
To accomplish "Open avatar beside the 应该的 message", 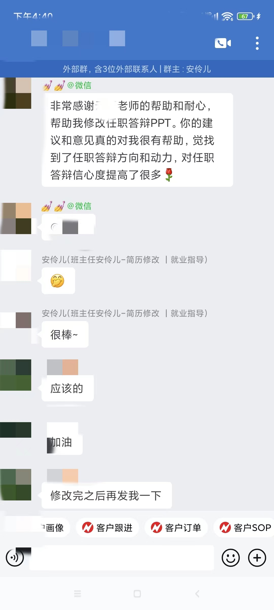I will (15, 375).
